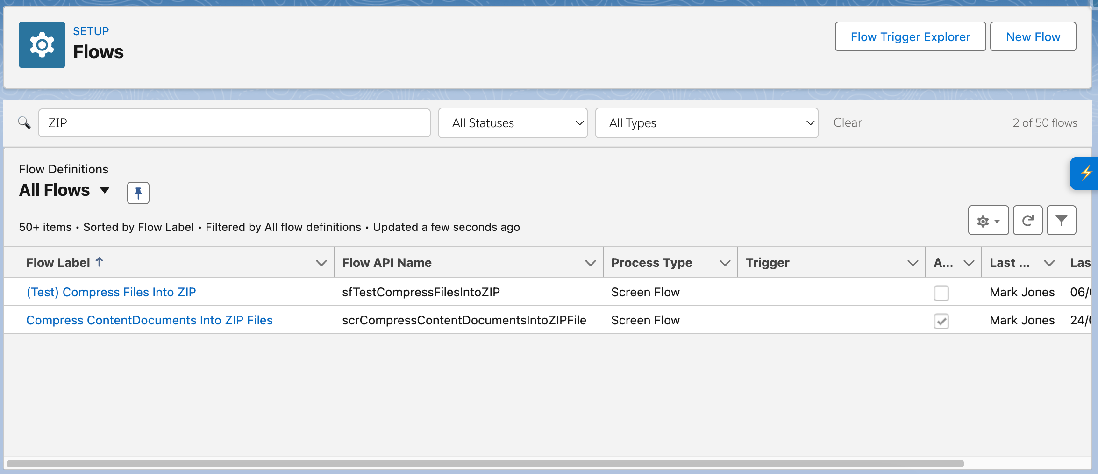Open the lightning bolt side panel
This screenshot has height=474, width=1098.
[1087, 173]
